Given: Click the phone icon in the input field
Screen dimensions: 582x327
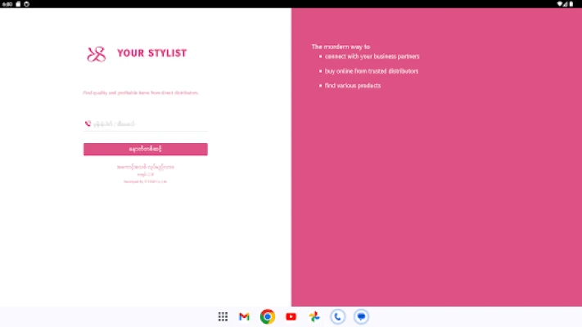Looking at the screenshot, I should pos(88,123).
